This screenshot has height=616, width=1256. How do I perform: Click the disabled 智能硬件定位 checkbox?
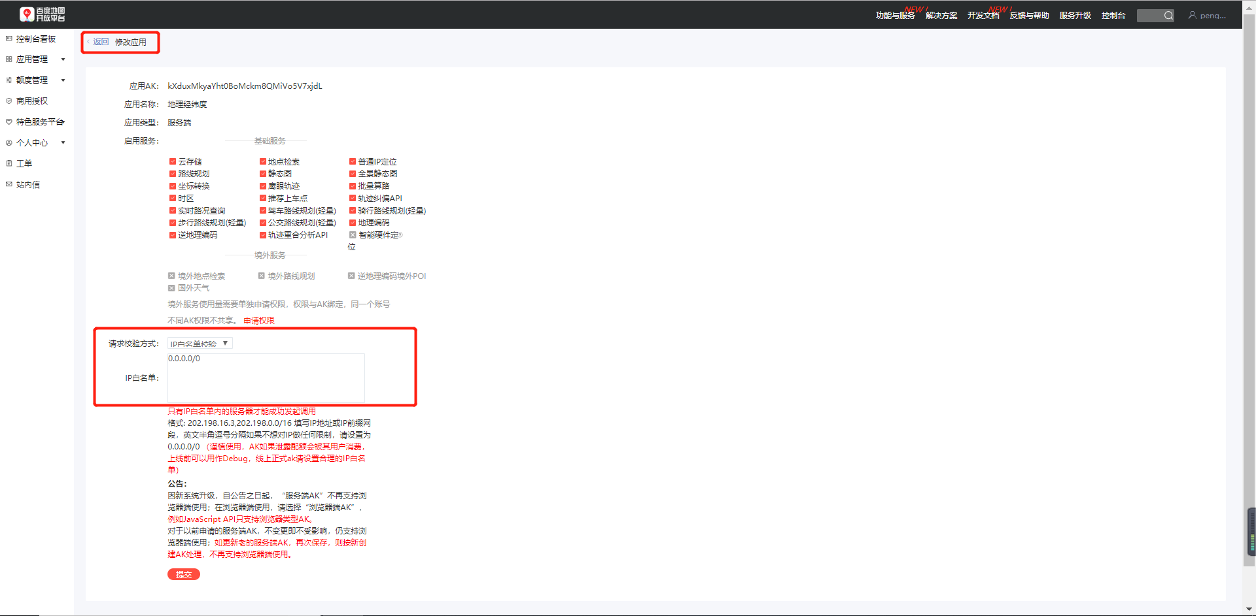click(353, 235)
